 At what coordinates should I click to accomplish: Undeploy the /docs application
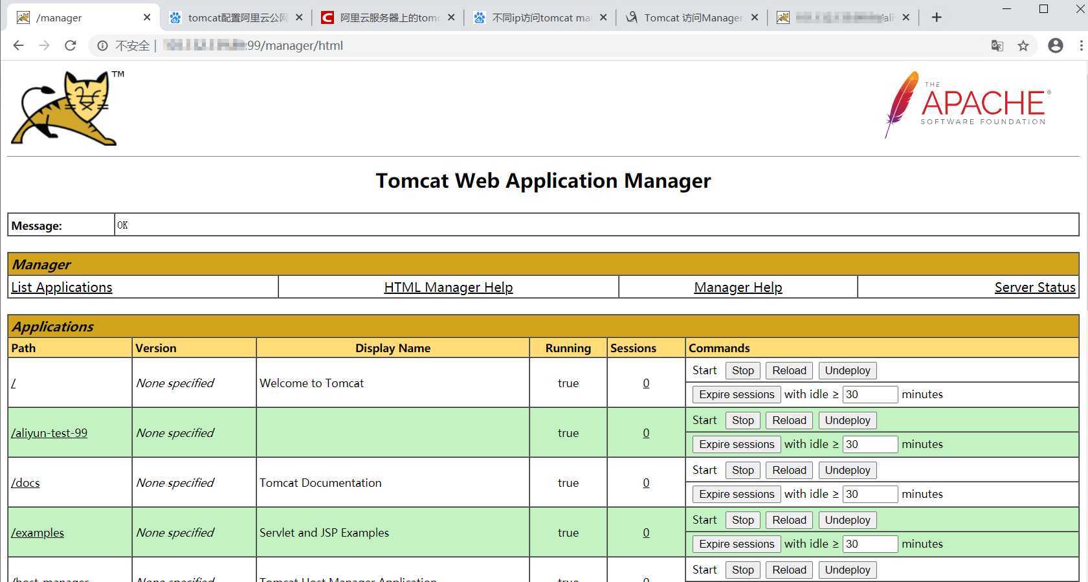[x=847, y=470]
